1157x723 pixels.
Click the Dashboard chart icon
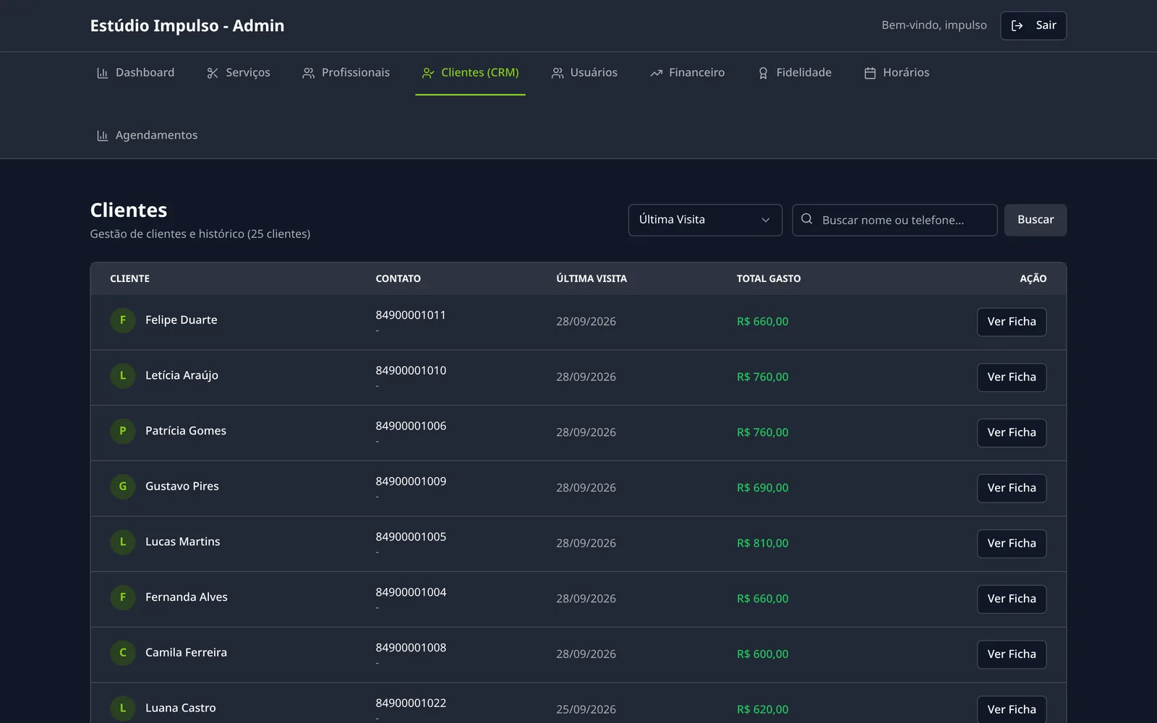click(102, 73)
